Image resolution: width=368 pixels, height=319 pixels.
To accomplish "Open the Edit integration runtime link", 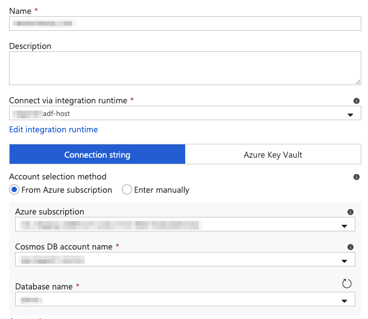I will (x=53, y=129).
